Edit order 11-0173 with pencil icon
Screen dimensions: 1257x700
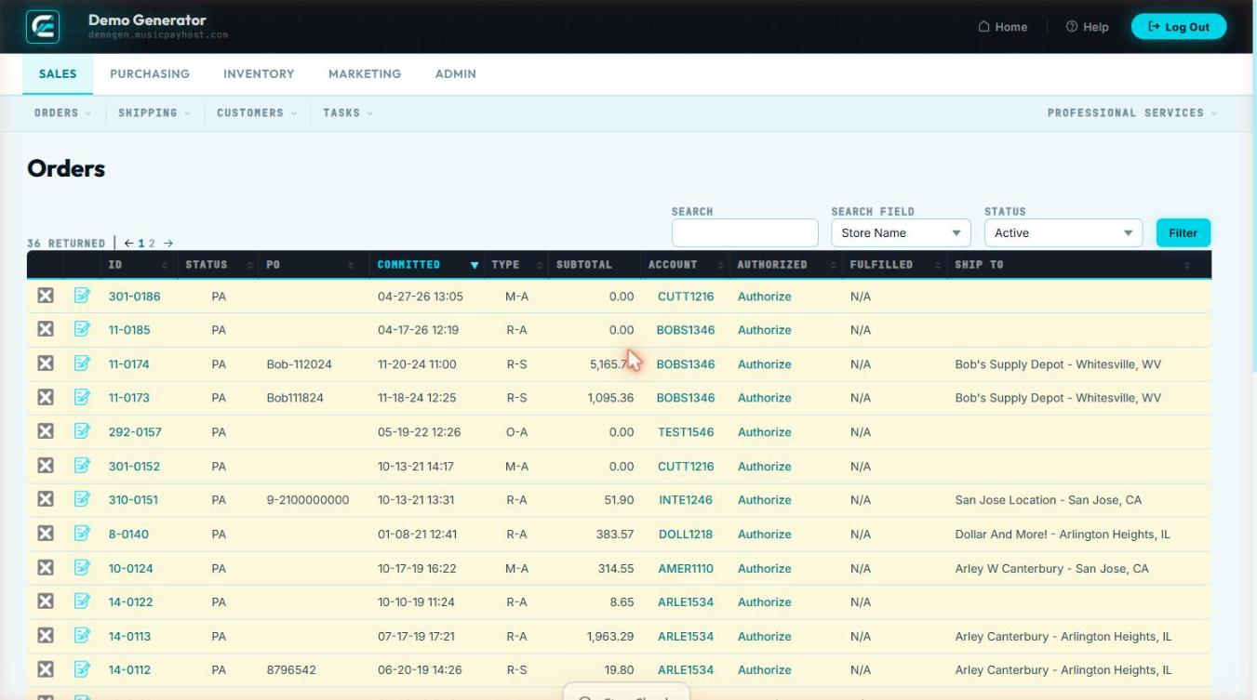[x=82, y=397]
